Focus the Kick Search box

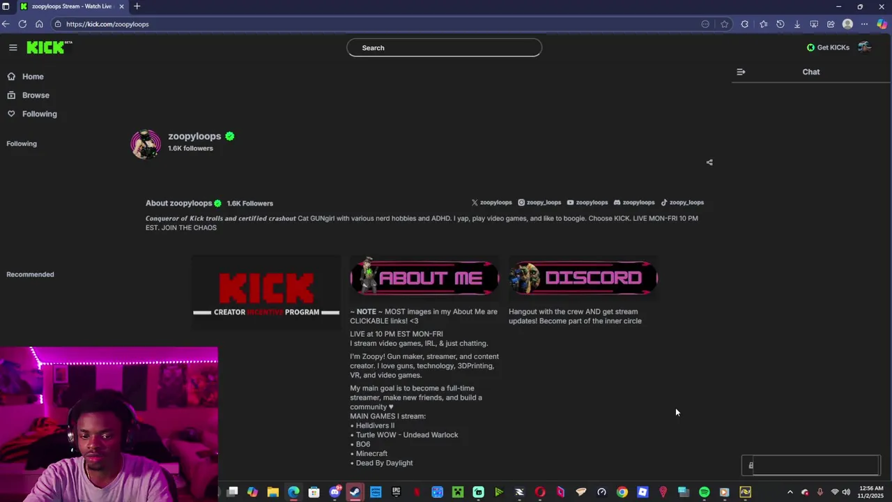444,47
